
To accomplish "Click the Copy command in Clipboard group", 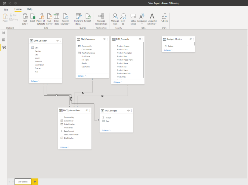I will click(x=14, y=19).
